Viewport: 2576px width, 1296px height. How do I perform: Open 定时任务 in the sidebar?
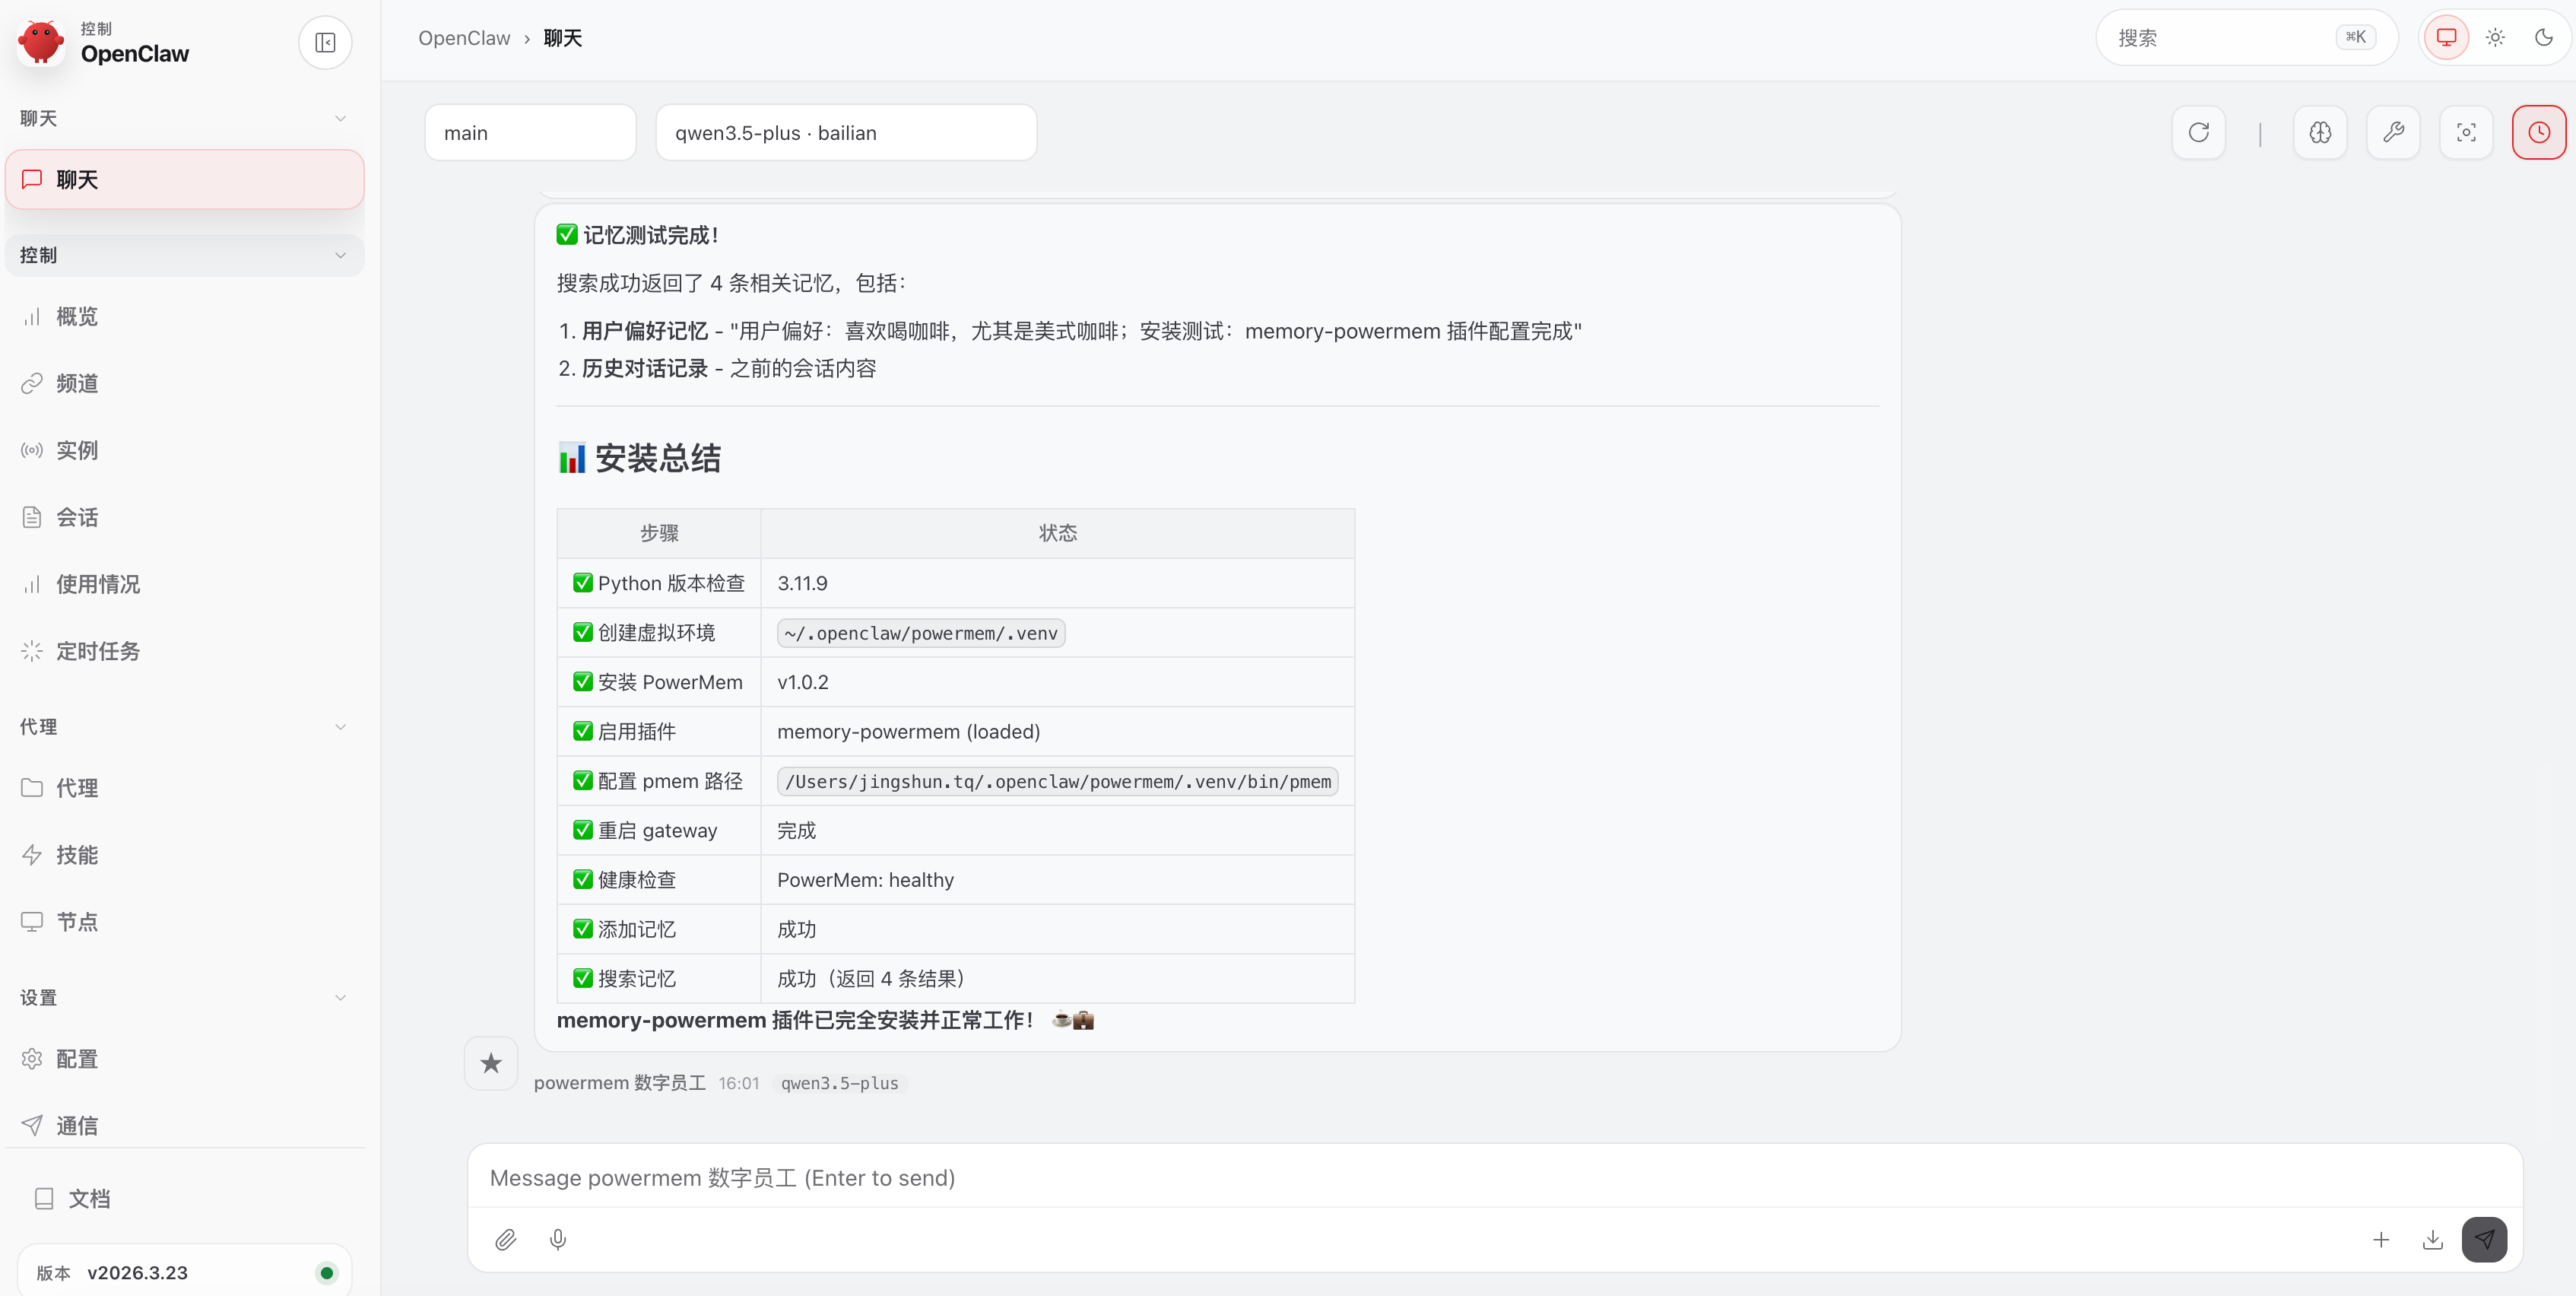98,651
